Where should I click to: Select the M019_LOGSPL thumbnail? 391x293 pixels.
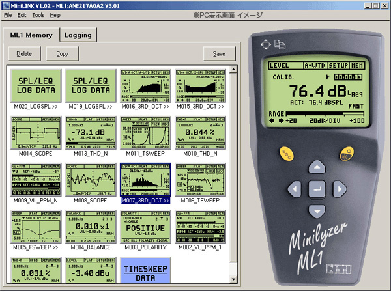(91, 85)
